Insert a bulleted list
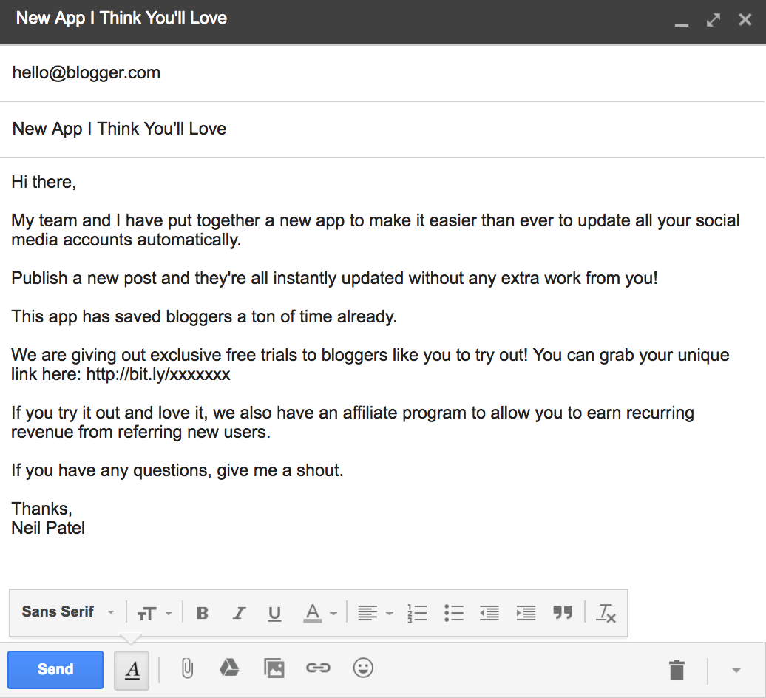The height and width of the screenshot is (698, 766). [x=454, y=613]
